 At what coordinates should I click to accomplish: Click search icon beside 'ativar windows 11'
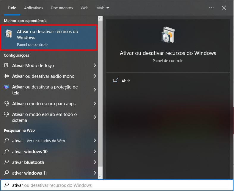tap(6, 173)
